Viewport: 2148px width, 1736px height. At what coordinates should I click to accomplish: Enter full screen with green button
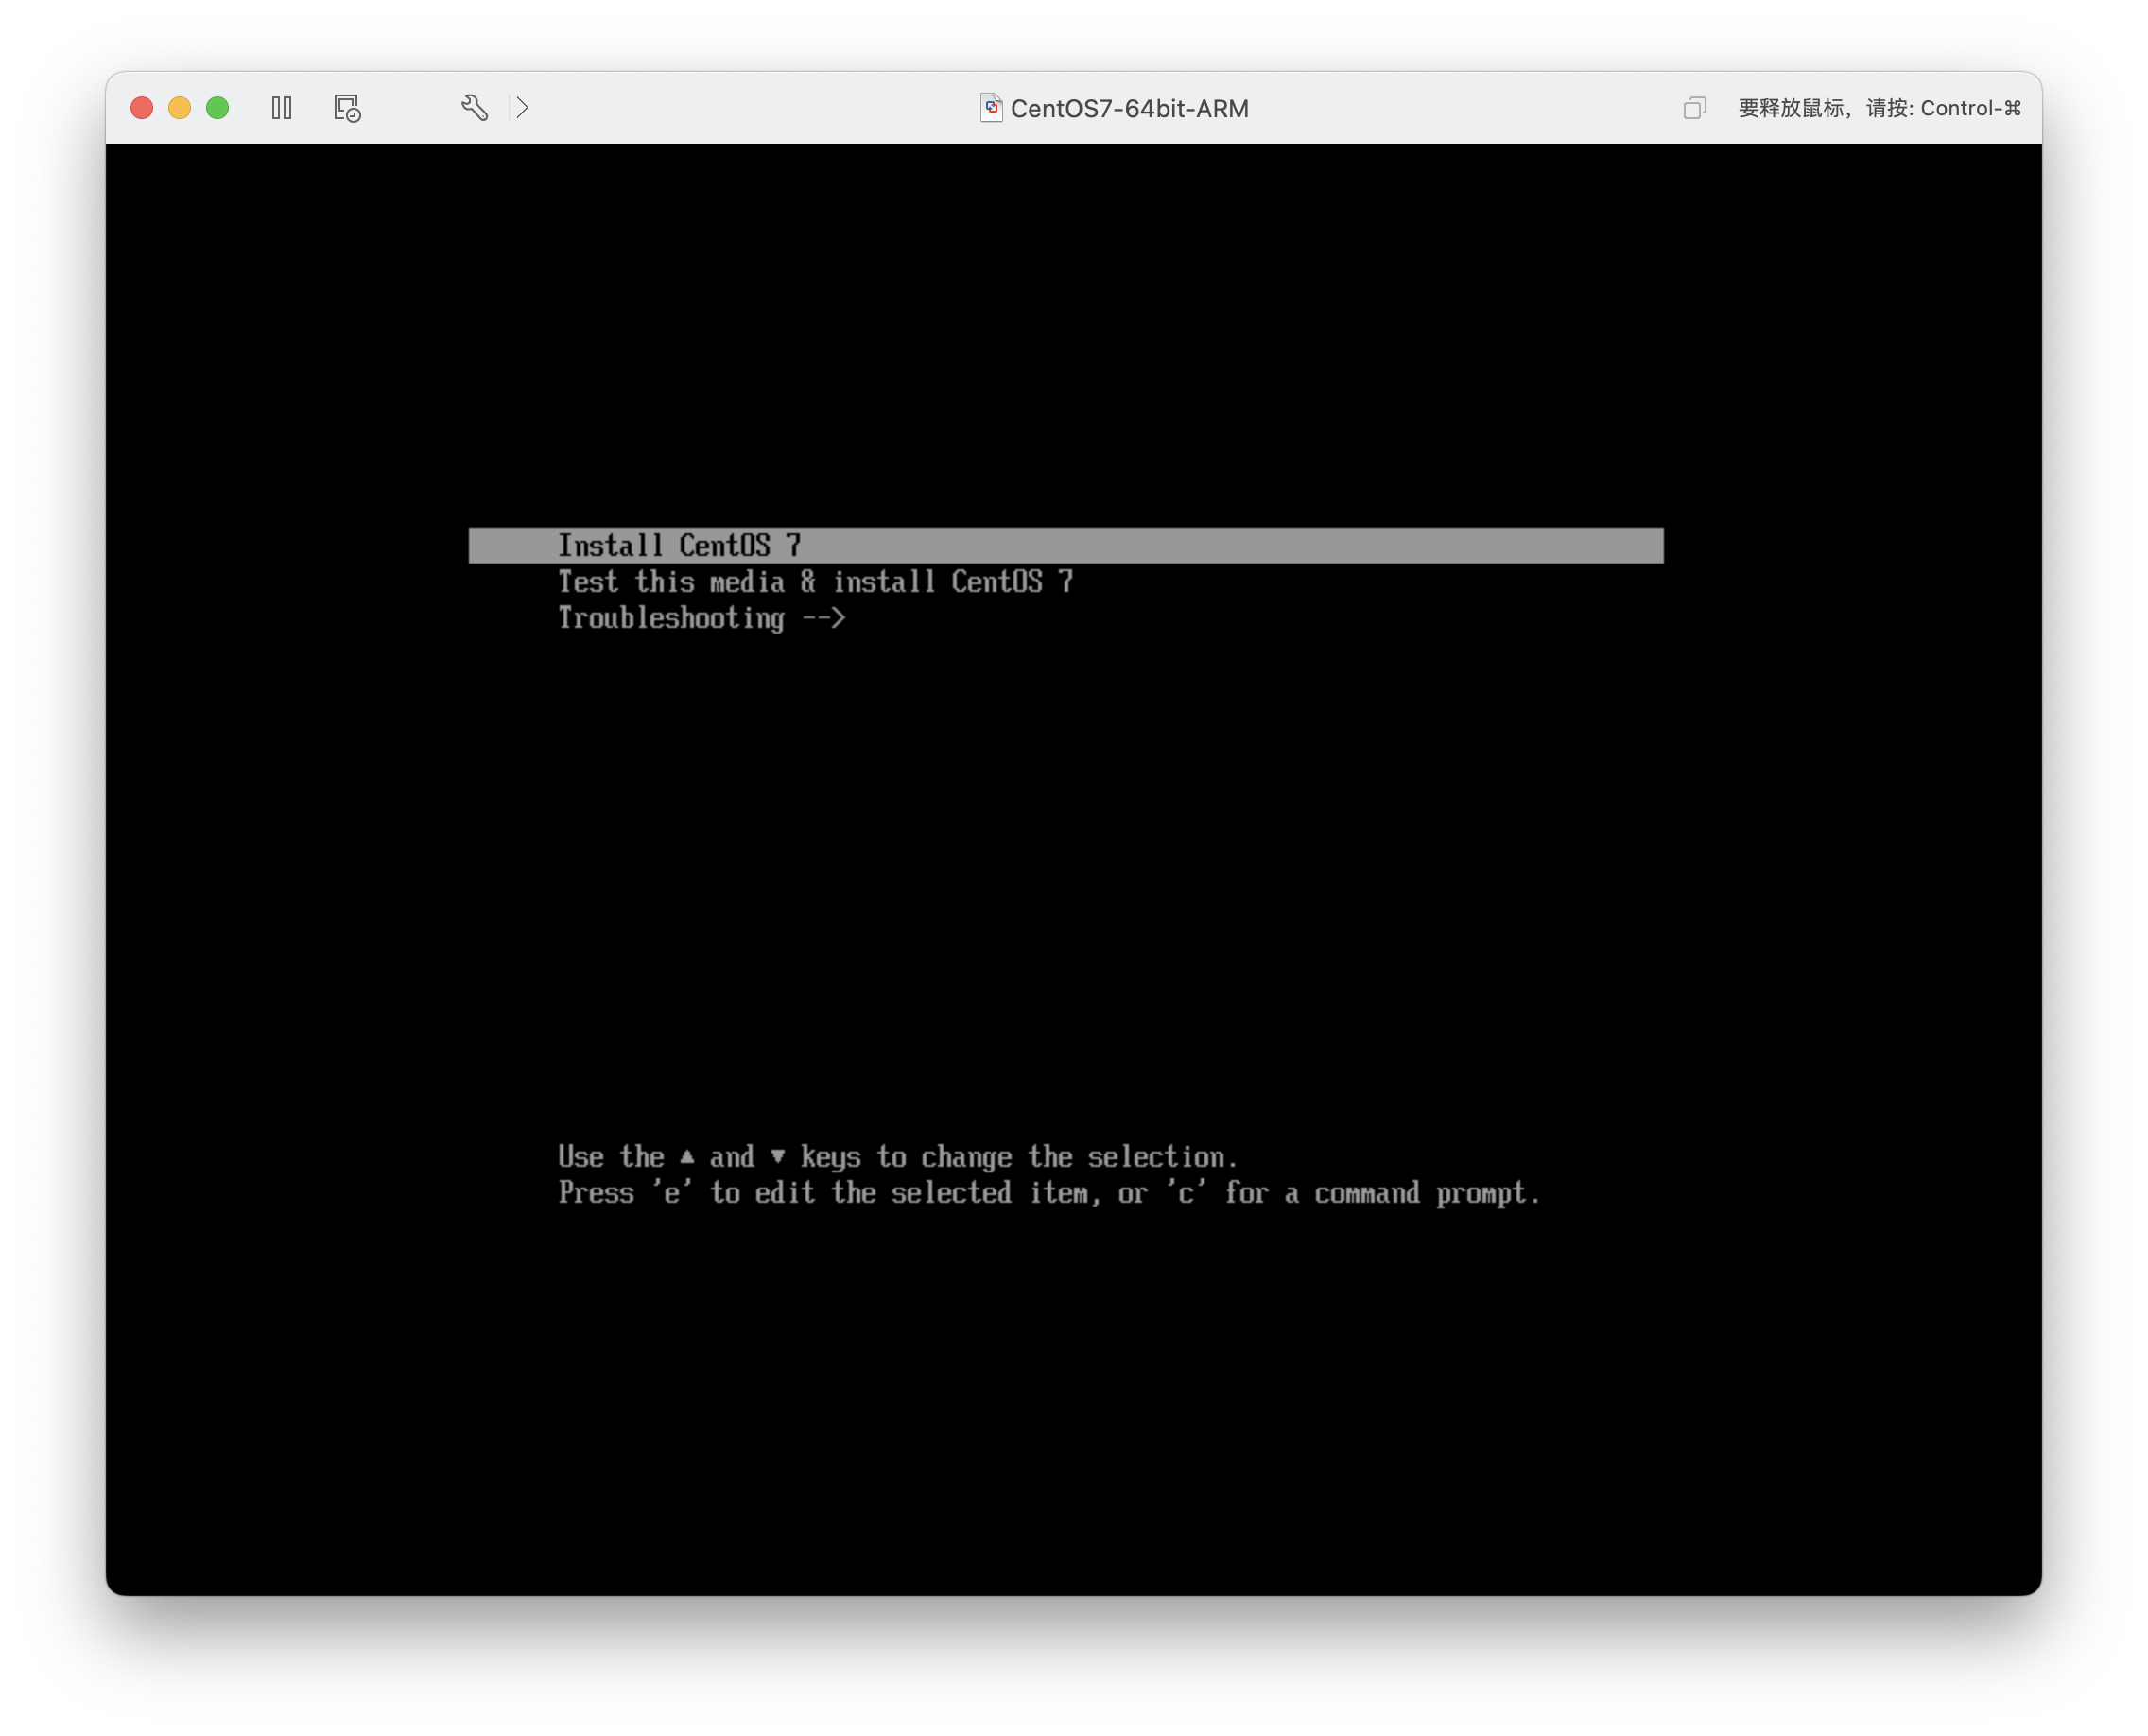[x=217, y=108]
